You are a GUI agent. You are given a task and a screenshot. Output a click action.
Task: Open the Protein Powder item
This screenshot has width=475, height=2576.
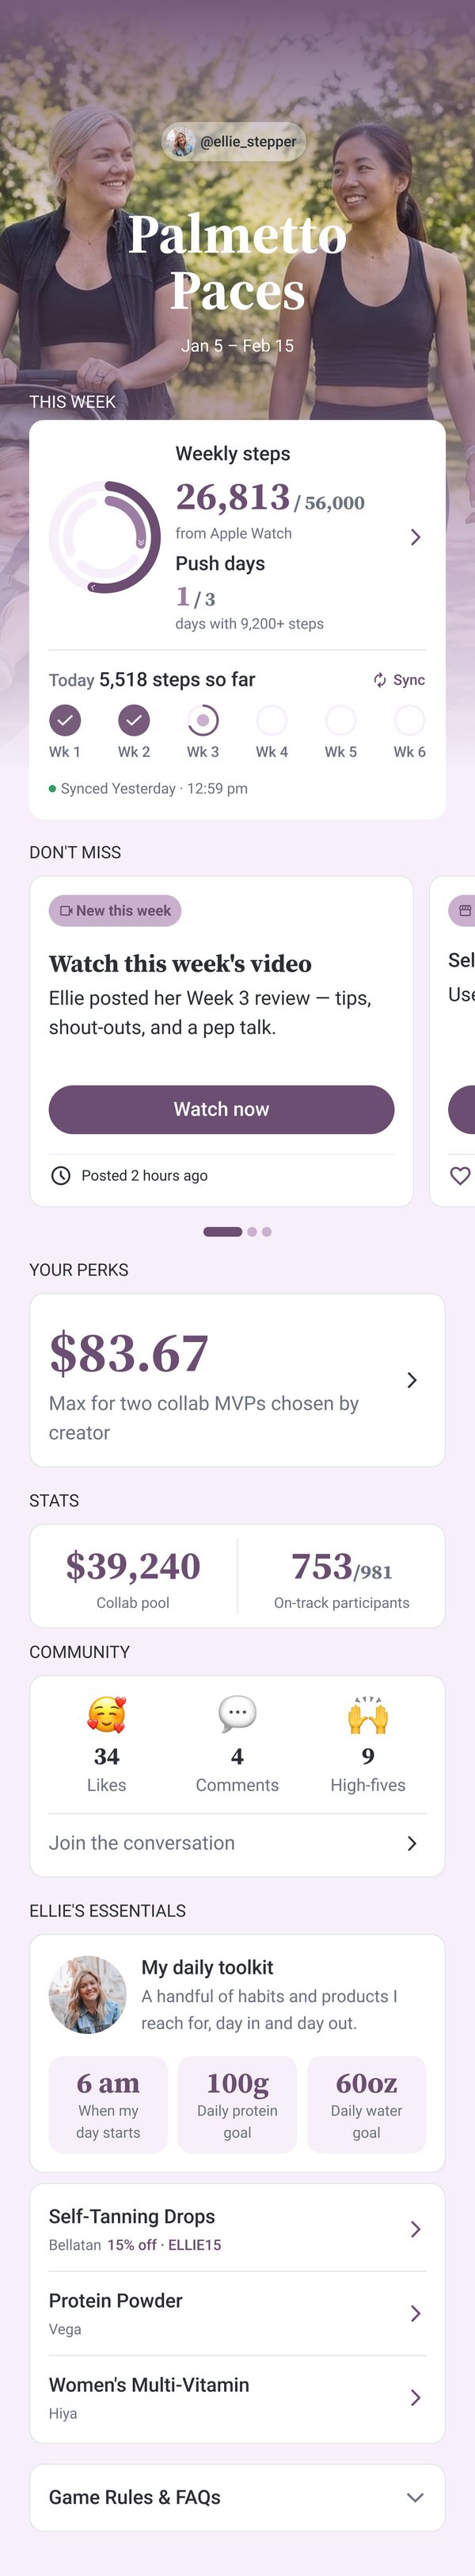pyautogui.click(x=237, y=2313)
